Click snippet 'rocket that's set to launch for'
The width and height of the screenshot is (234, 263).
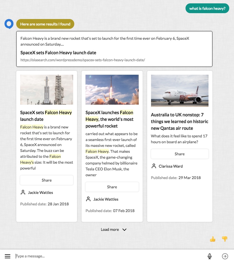[x=45, y=133]
